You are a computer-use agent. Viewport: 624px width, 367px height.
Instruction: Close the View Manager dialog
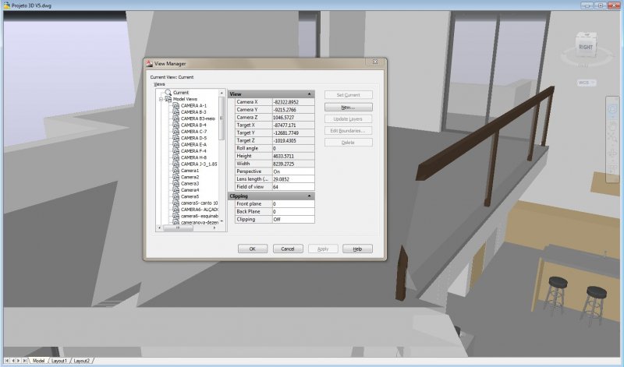pos(375,62)
